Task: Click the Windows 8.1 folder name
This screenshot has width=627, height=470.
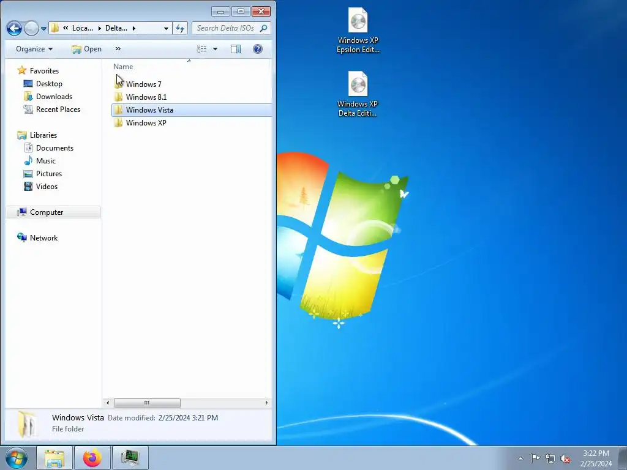Action: coord(146,97)
